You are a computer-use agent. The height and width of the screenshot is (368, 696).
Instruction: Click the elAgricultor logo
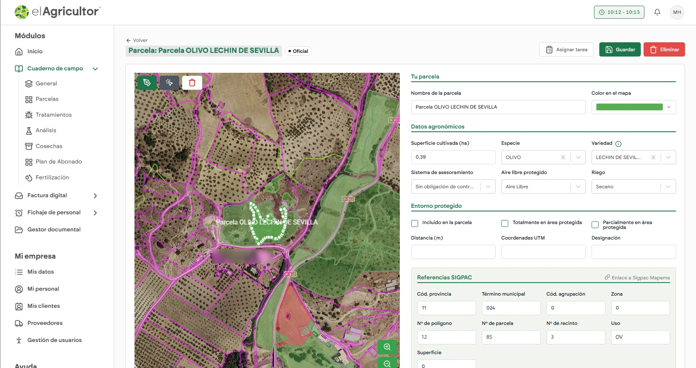pyautogui.click(x=57, y=12)
